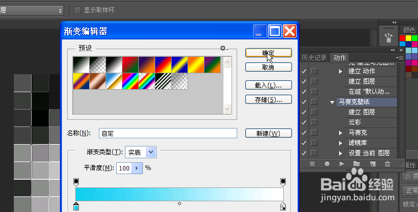Click inside the cyan-to-white gradient bar
Viewport: 418px width, 212px height.
pos(179,194)
